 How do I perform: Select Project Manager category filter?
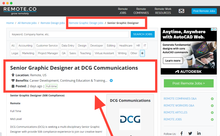coord(48,53)
